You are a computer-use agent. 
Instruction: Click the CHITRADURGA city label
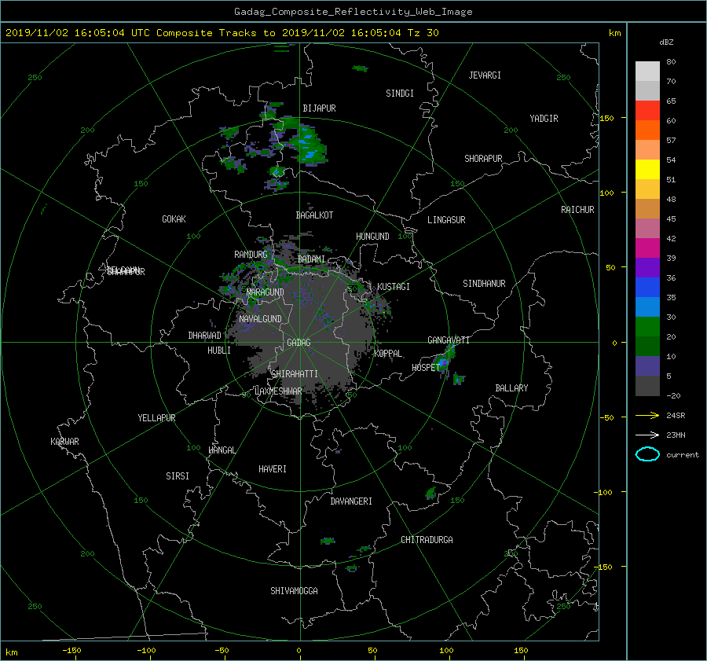(427, 540)
